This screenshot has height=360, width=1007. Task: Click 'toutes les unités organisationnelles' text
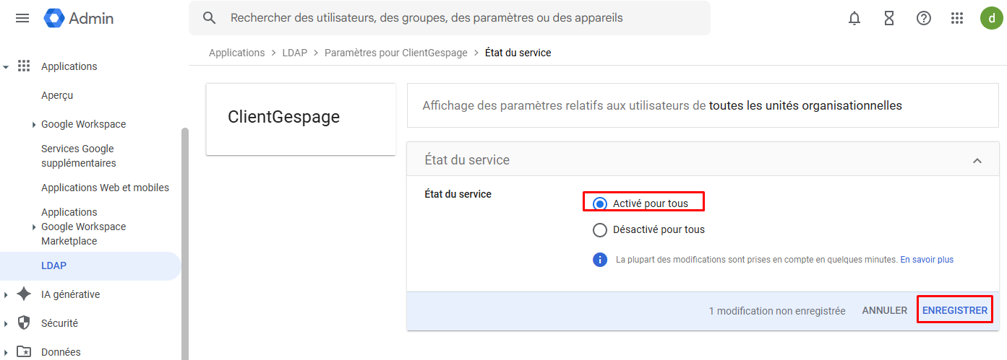click(805, 105)
